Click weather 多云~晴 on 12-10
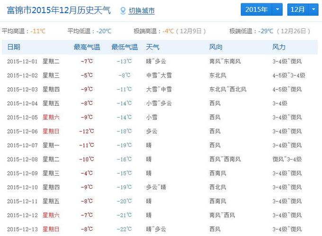 click(156, 187)
